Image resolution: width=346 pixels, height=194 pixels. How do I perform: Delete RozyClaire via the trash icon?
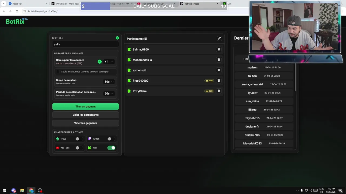tap(219, 91)
